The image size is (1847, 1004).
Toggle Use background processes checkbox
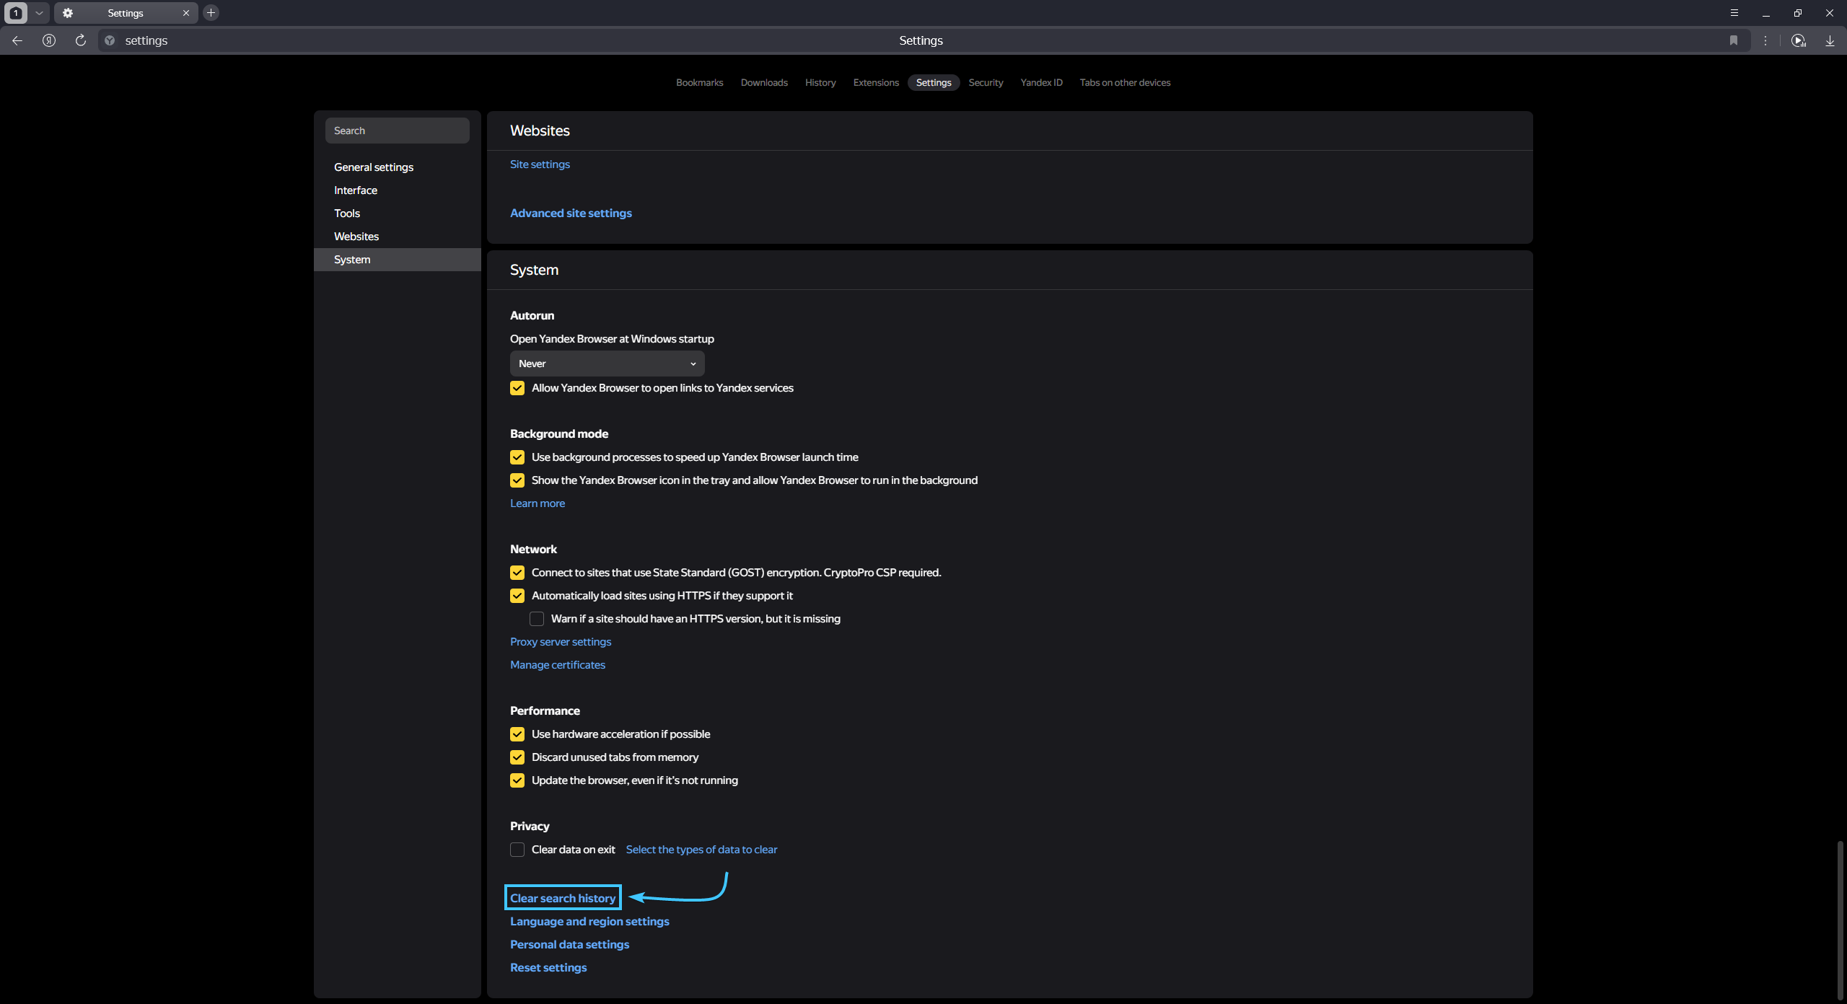(x=517, y=457)
